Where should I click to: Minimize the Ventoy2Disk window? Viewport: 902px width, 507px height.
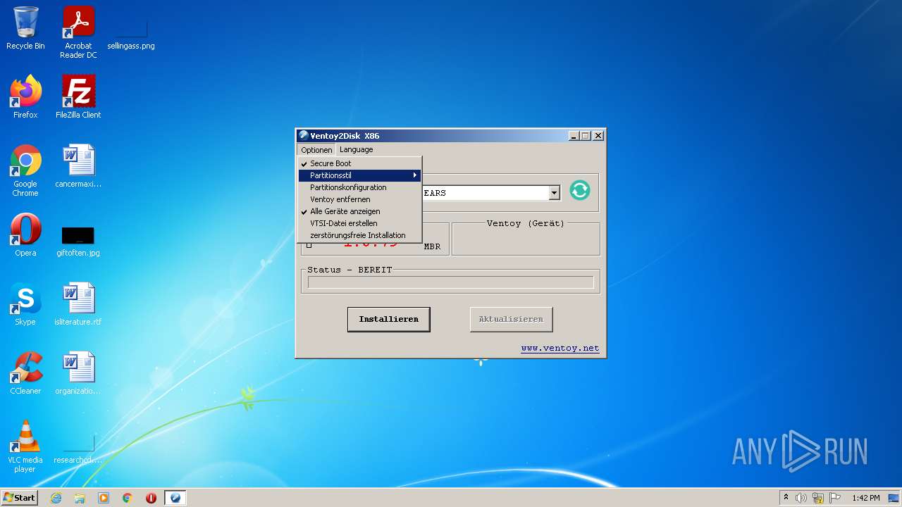click(574, 136)
